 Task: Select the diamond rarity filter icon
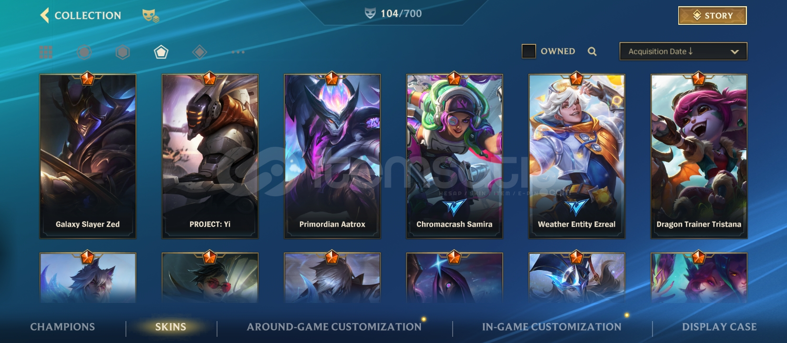(199, 52)
